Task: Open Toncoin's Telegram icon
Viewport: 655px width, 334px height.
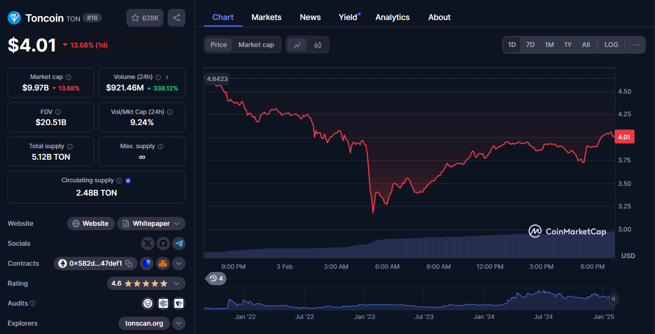Action: coord(179,244)
